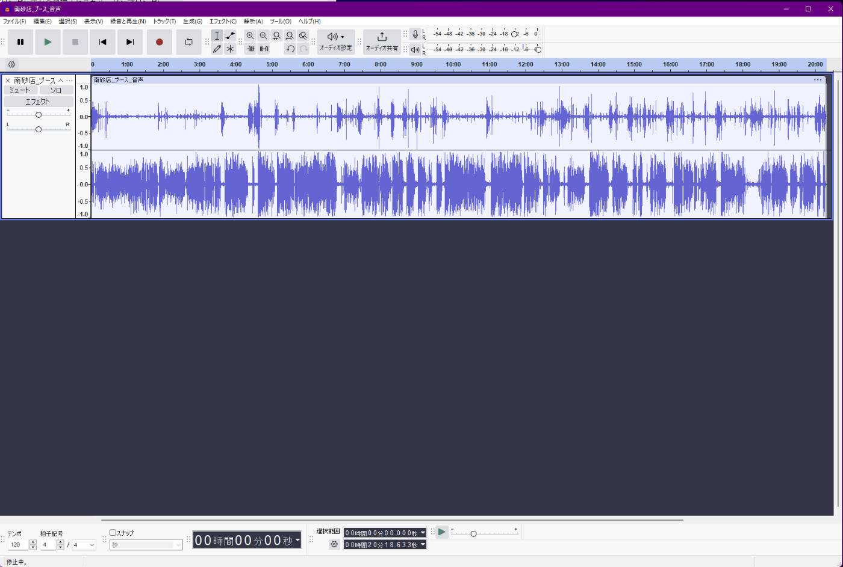Select the Draw pencil tool

217,49
